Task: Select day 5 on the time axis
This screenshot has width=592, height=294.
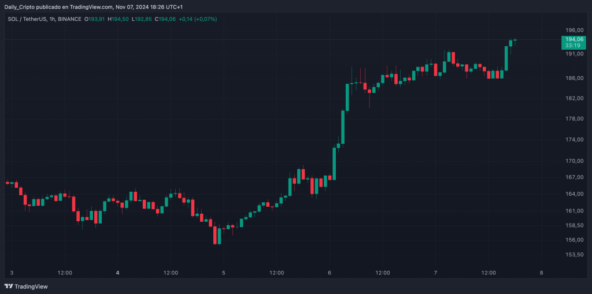Action: [x=224, y=273]
